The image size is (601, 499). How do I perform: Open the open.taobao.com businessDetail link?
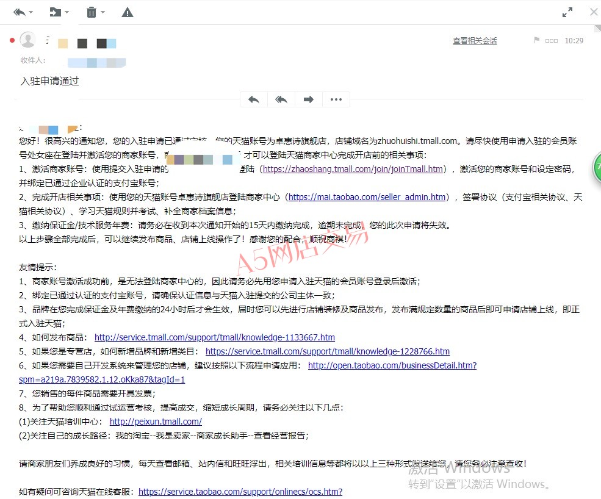(x=392, y=365)
